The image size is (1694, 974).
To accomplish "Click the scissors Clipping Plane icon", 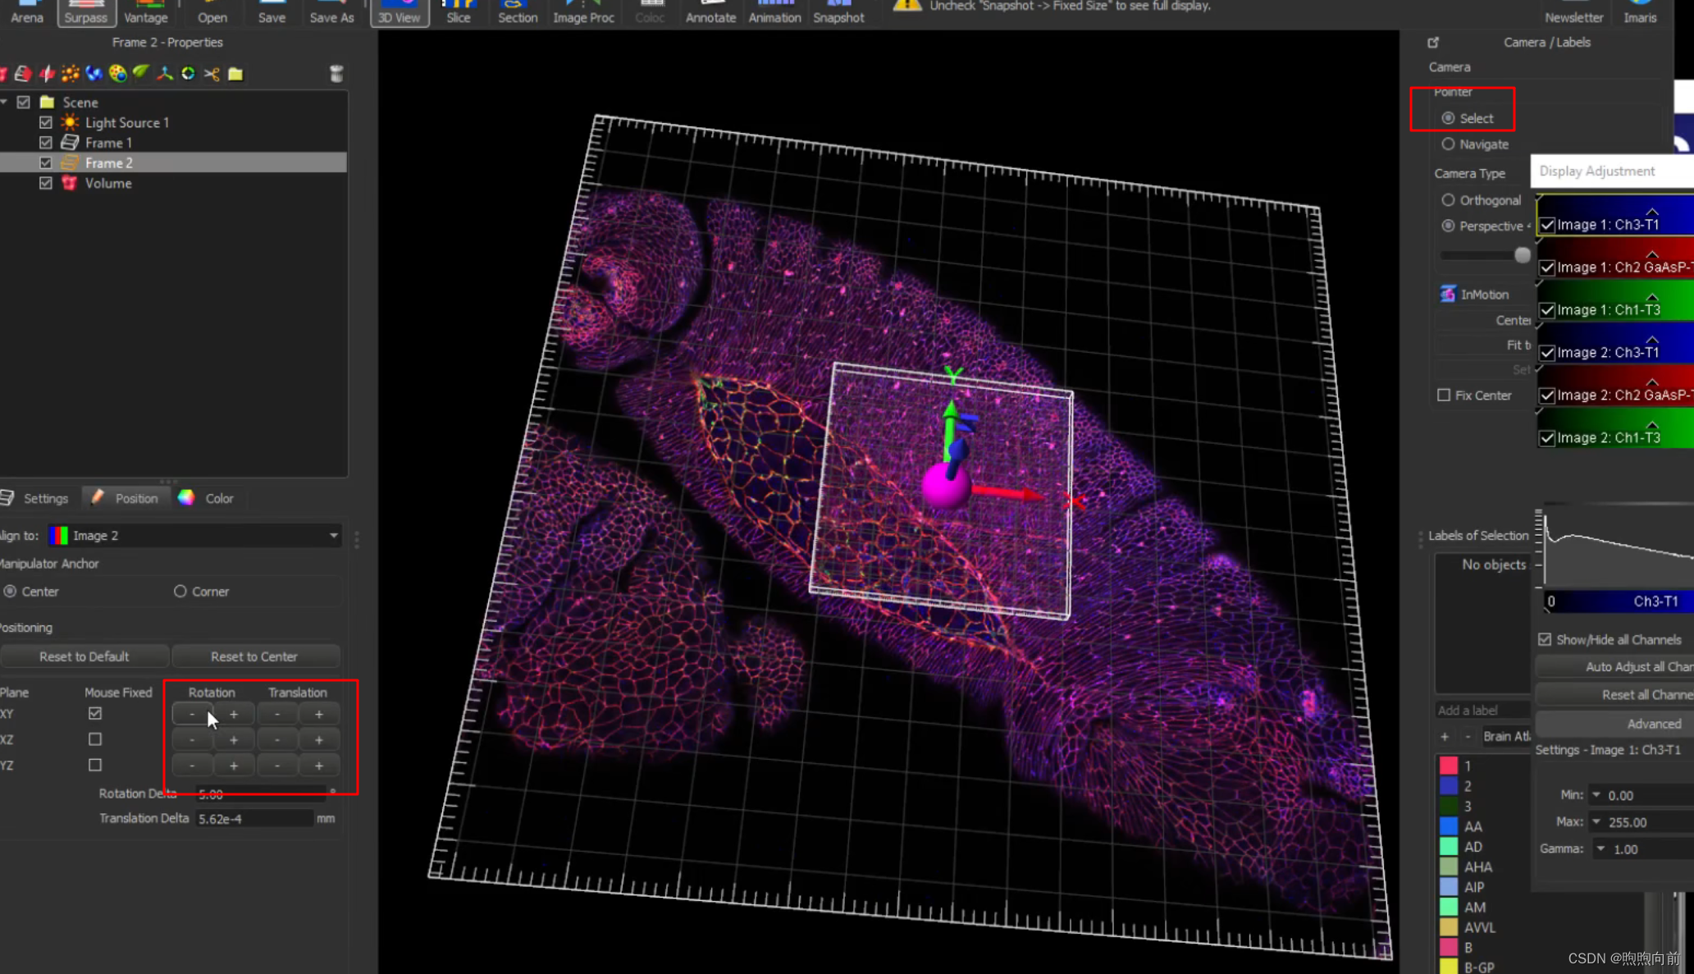I will point(212,74).
